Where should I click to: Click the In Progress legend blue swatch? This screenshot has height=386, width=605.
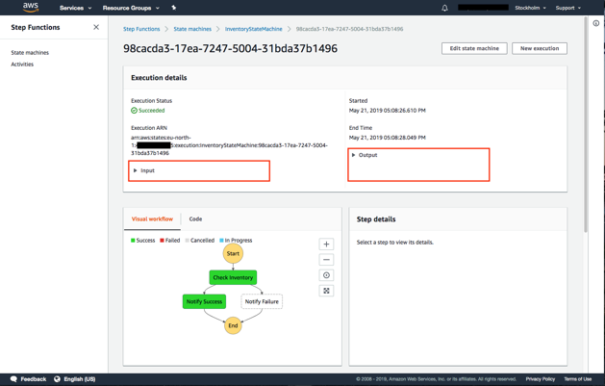(x=221, y=241)
